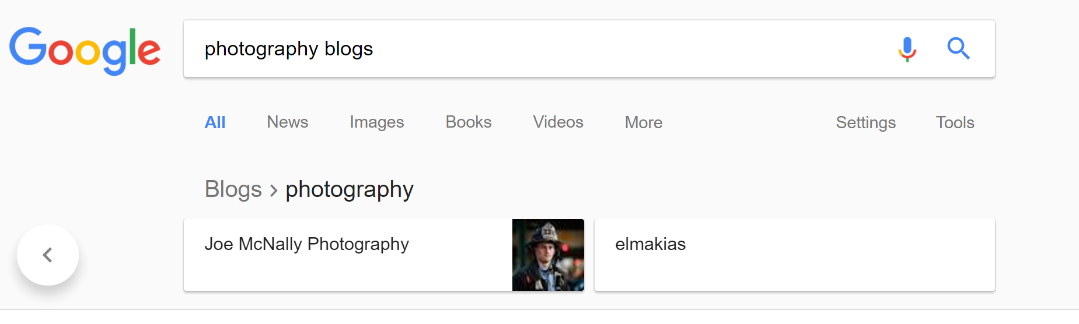
Task: Go back with the left chevron button
Action: point(48,255)
